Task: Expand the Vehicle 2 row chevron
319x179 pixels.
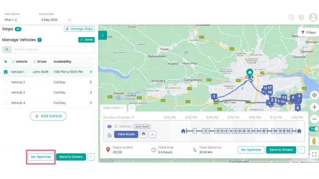Action: click(x=91, y=82)
